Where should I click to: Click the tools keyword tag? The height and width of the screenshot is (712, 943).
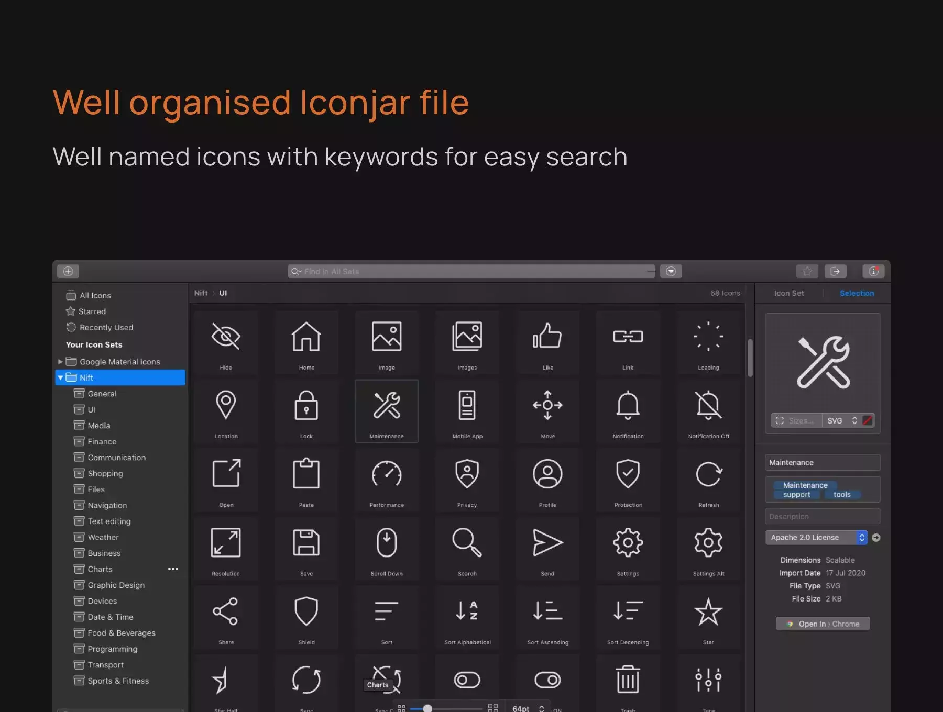pyautogui.click(x=842, y=495)
